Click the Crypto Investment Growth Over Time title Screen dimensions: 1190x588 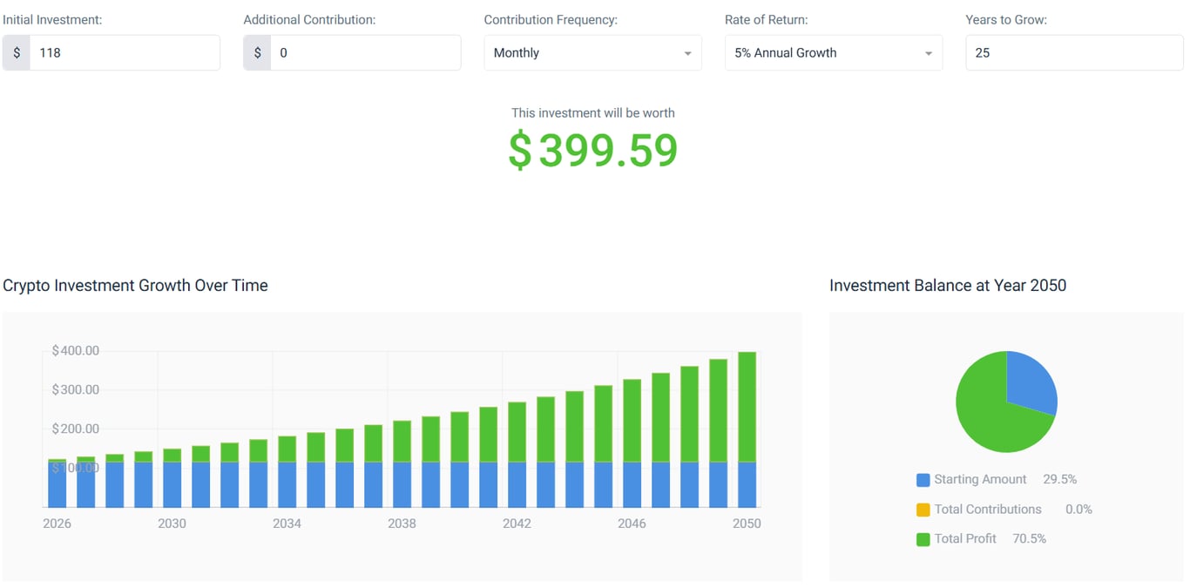coord(135,285)
